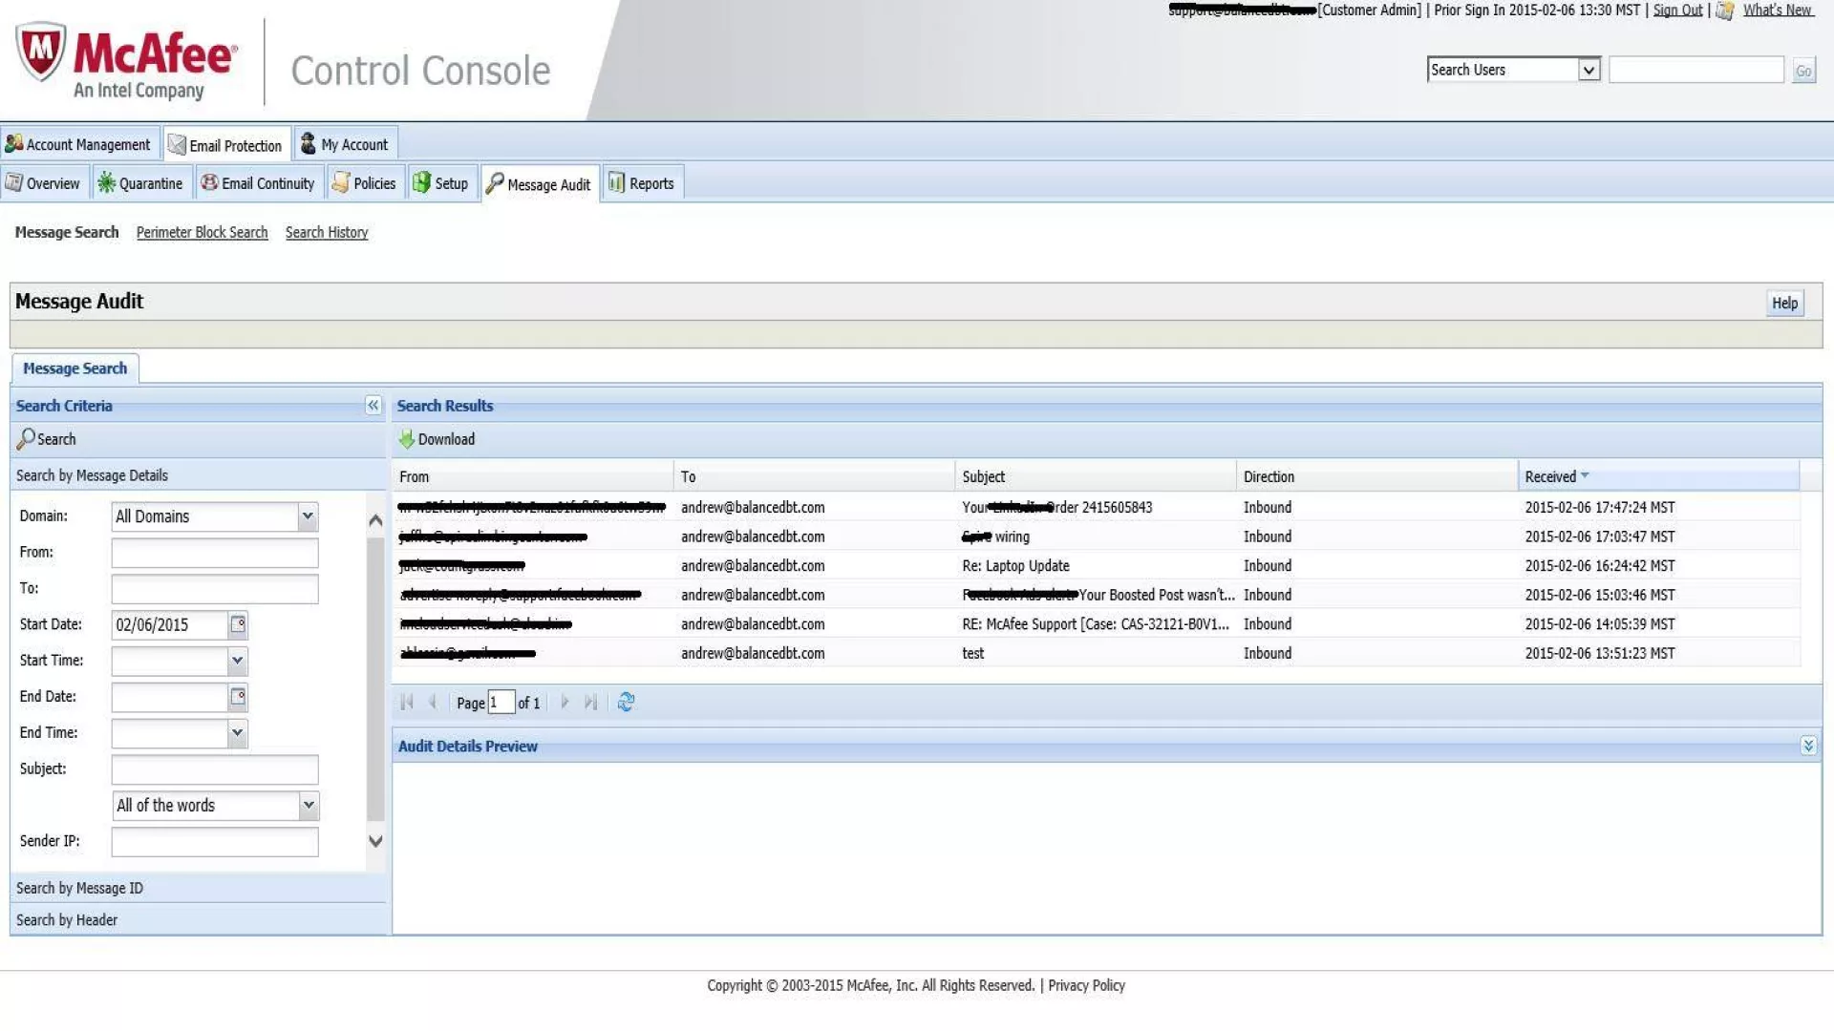Switch to the Account Management tab
Viewport: 1834px width, 1031px height.
[78, 144]
